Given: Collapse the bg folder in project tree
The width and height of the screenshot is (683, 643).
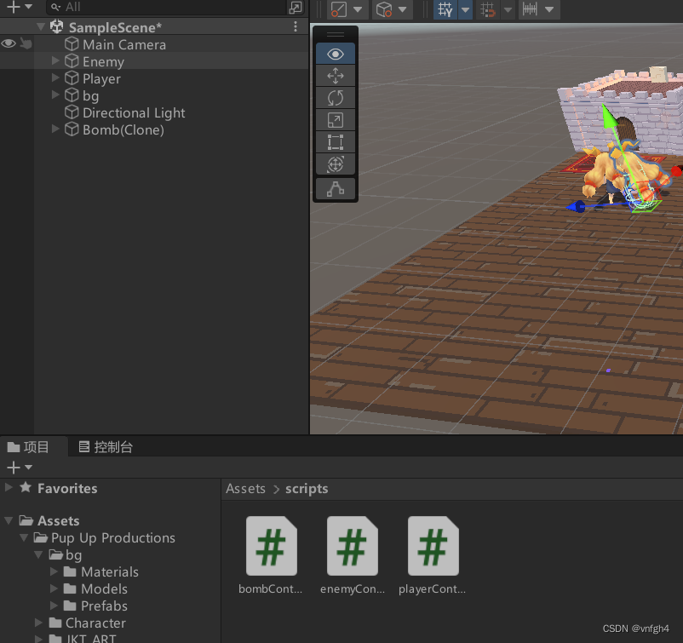Looking at the screenshot, I should point(39,554).
